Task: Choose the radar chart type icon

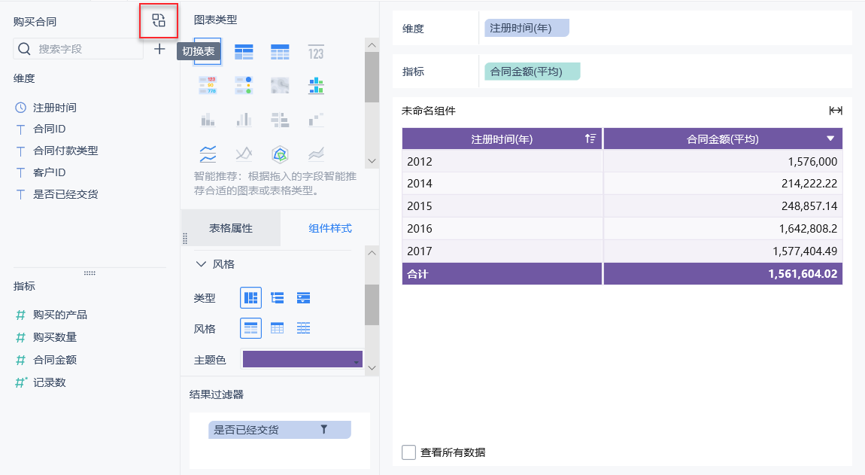Action: (x=280, y=154)
